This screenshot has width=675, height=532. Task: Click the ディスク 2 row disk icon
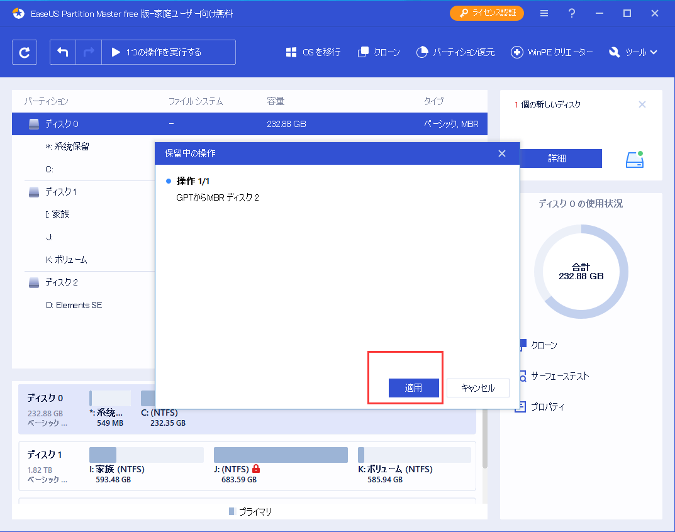click(x=34, y=283)
